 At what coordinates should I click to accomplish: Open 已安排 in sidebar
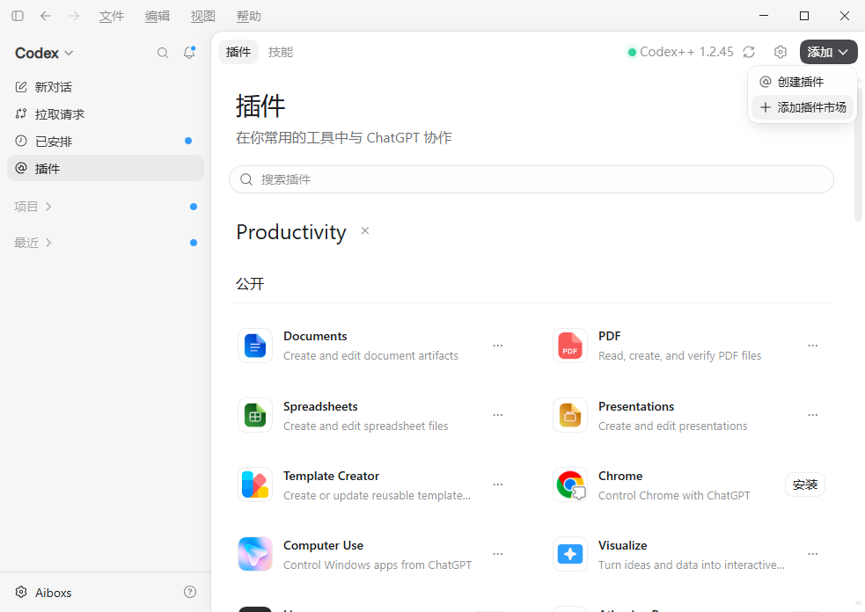[106, 142]
